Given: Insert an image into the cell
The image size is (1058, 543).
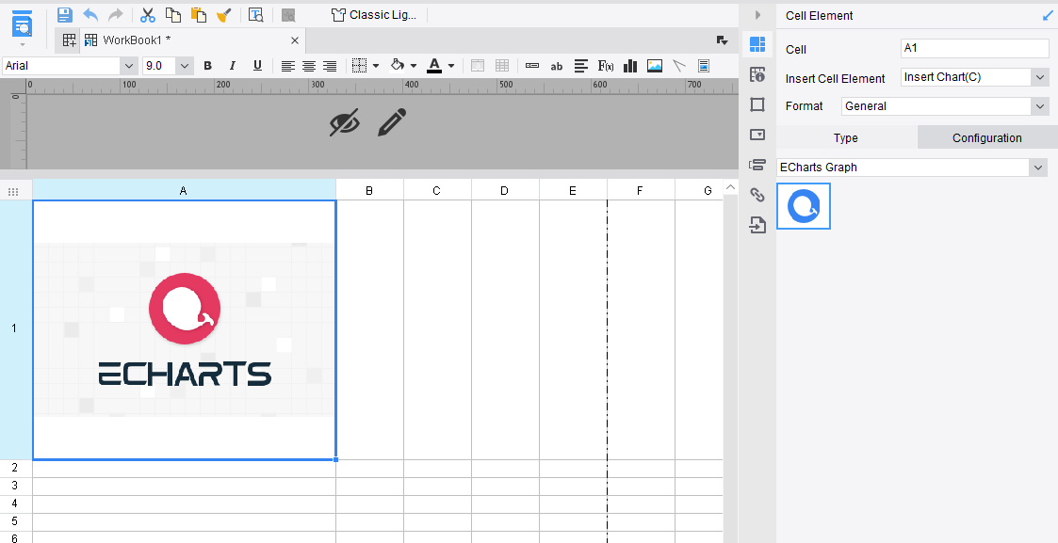Looking at the screenshot, I should coord(655,65).
